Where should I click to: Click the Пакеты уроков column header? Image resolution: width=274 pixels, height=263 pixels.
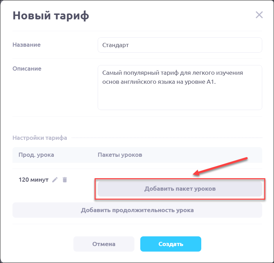coord(120,155)
